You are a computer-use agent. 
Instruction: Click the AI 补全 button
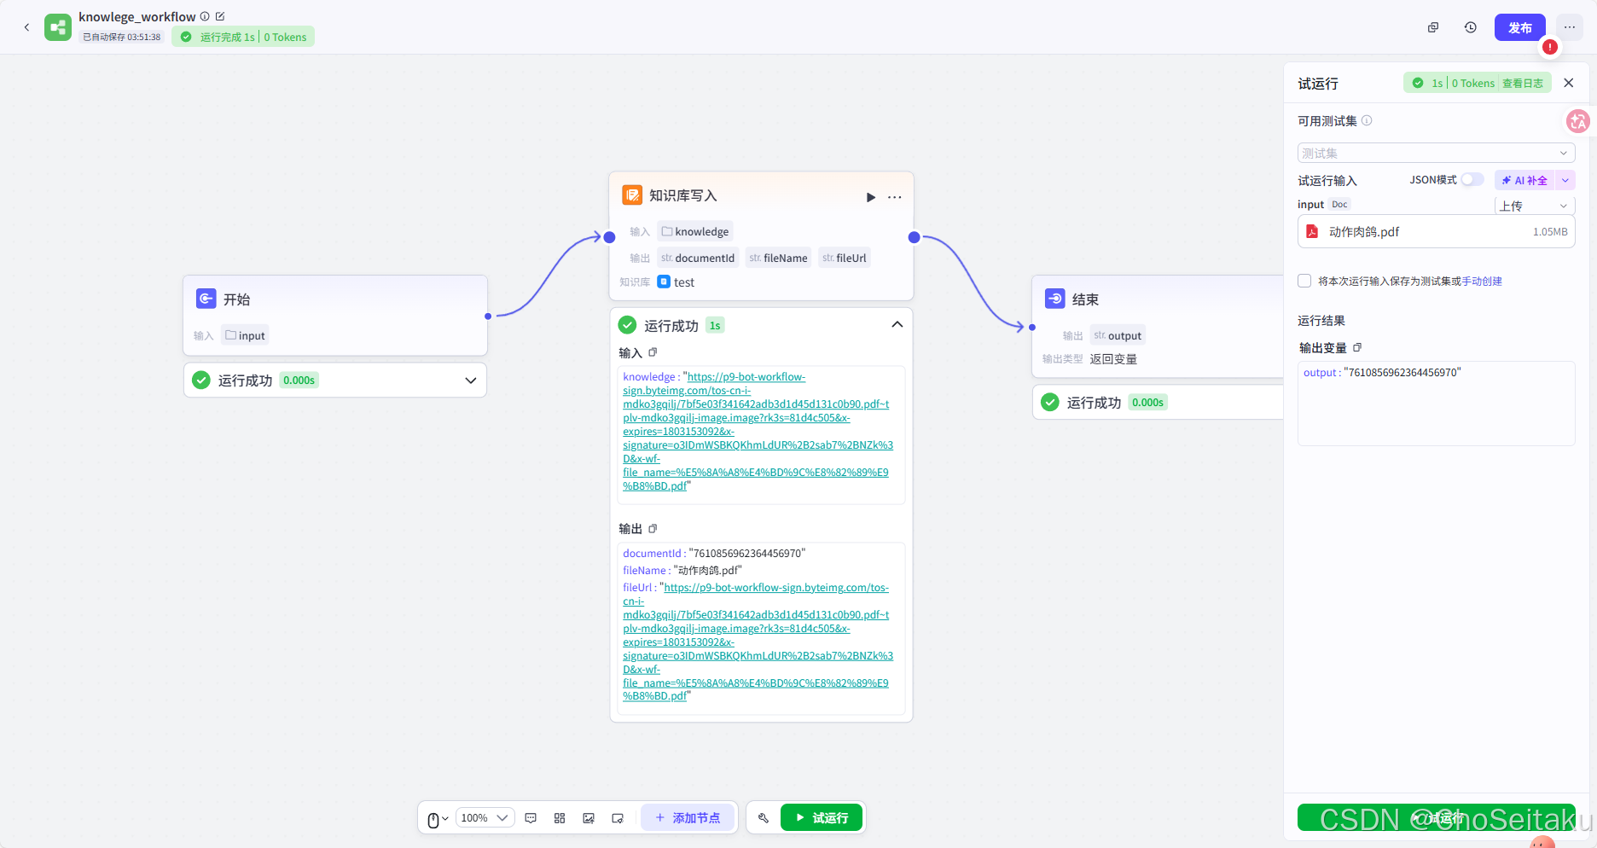point(1524,180)
